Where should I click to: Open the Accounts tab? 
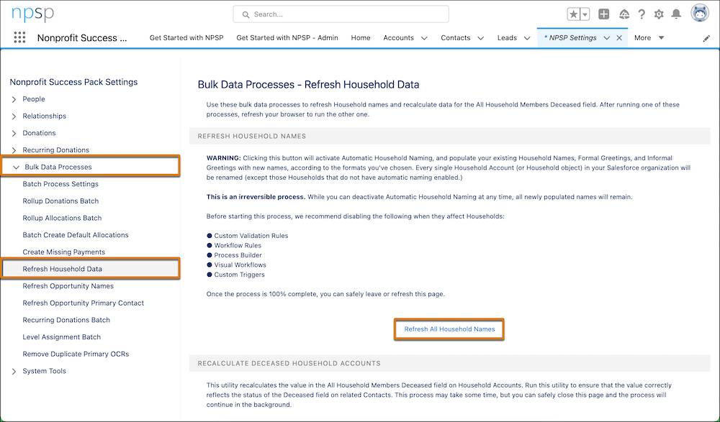(x=398, y=38)
